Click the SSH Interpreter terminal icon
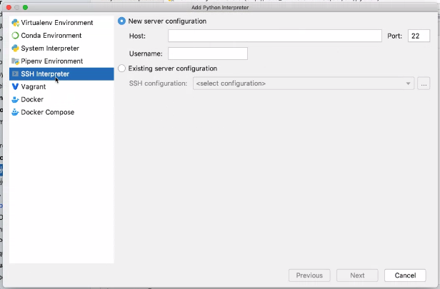 [15, 74]
